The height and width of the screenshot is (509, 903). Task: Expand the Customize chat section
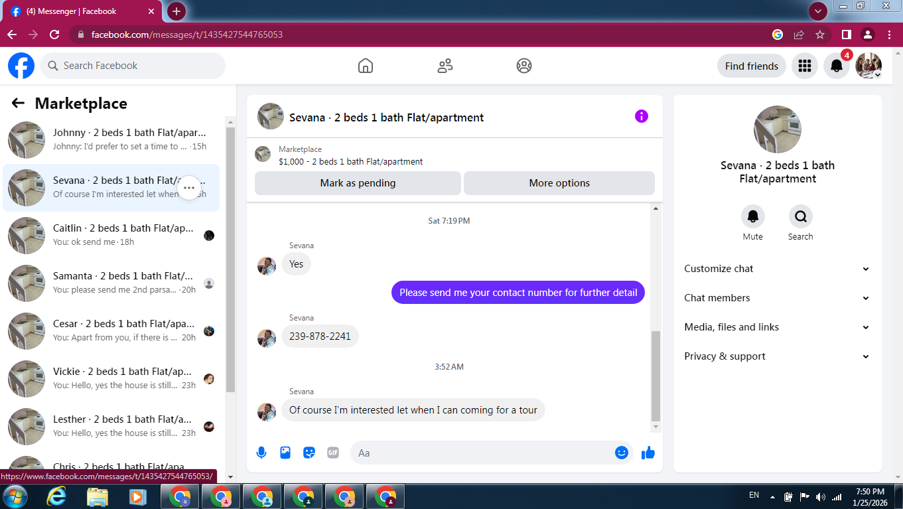point(777,269)
